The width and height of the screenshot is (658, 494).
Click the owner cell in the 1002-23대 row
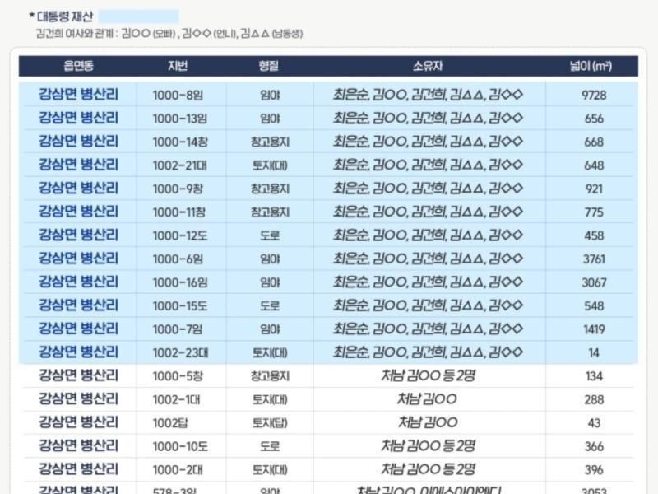point(428,352)
